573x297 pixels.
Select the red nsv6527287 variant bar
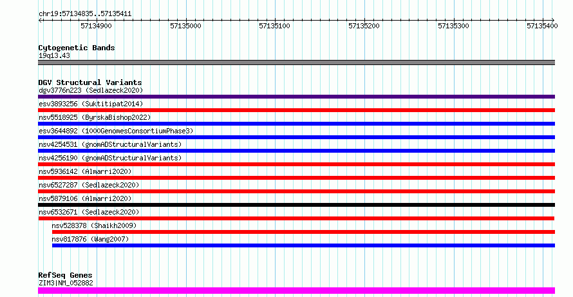(x=296, y=191)
